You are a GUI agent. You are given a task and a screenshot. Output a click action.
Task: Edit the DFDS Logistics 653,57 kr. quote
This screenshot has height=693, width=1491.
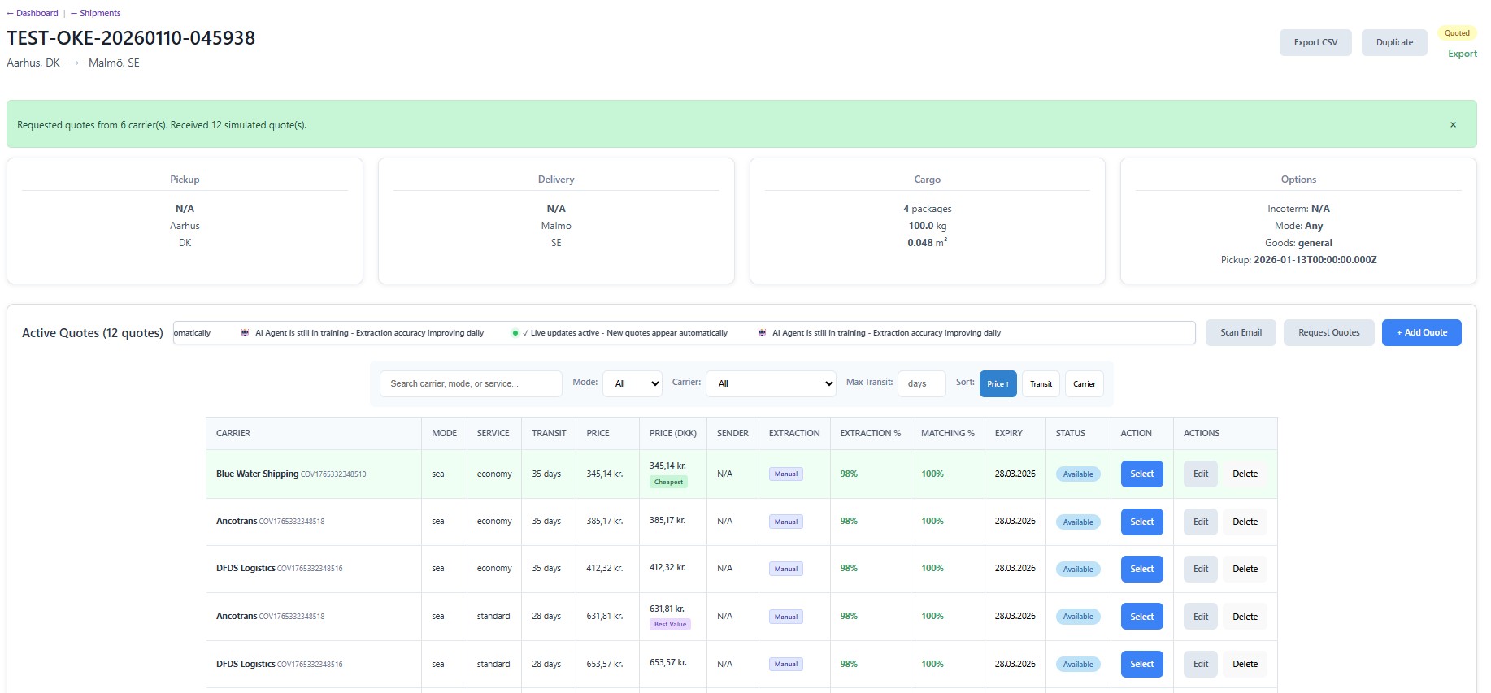(x=1201, y=664)
